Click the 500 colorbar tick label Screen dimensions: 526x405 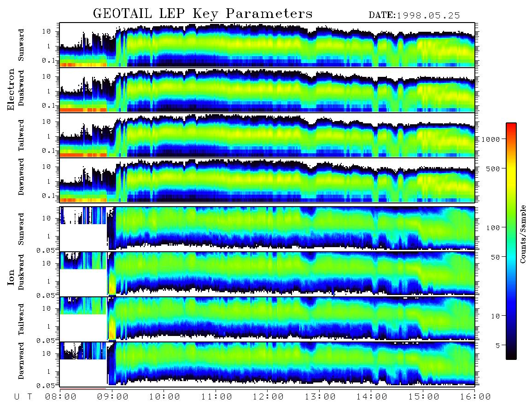pos(493,168)
